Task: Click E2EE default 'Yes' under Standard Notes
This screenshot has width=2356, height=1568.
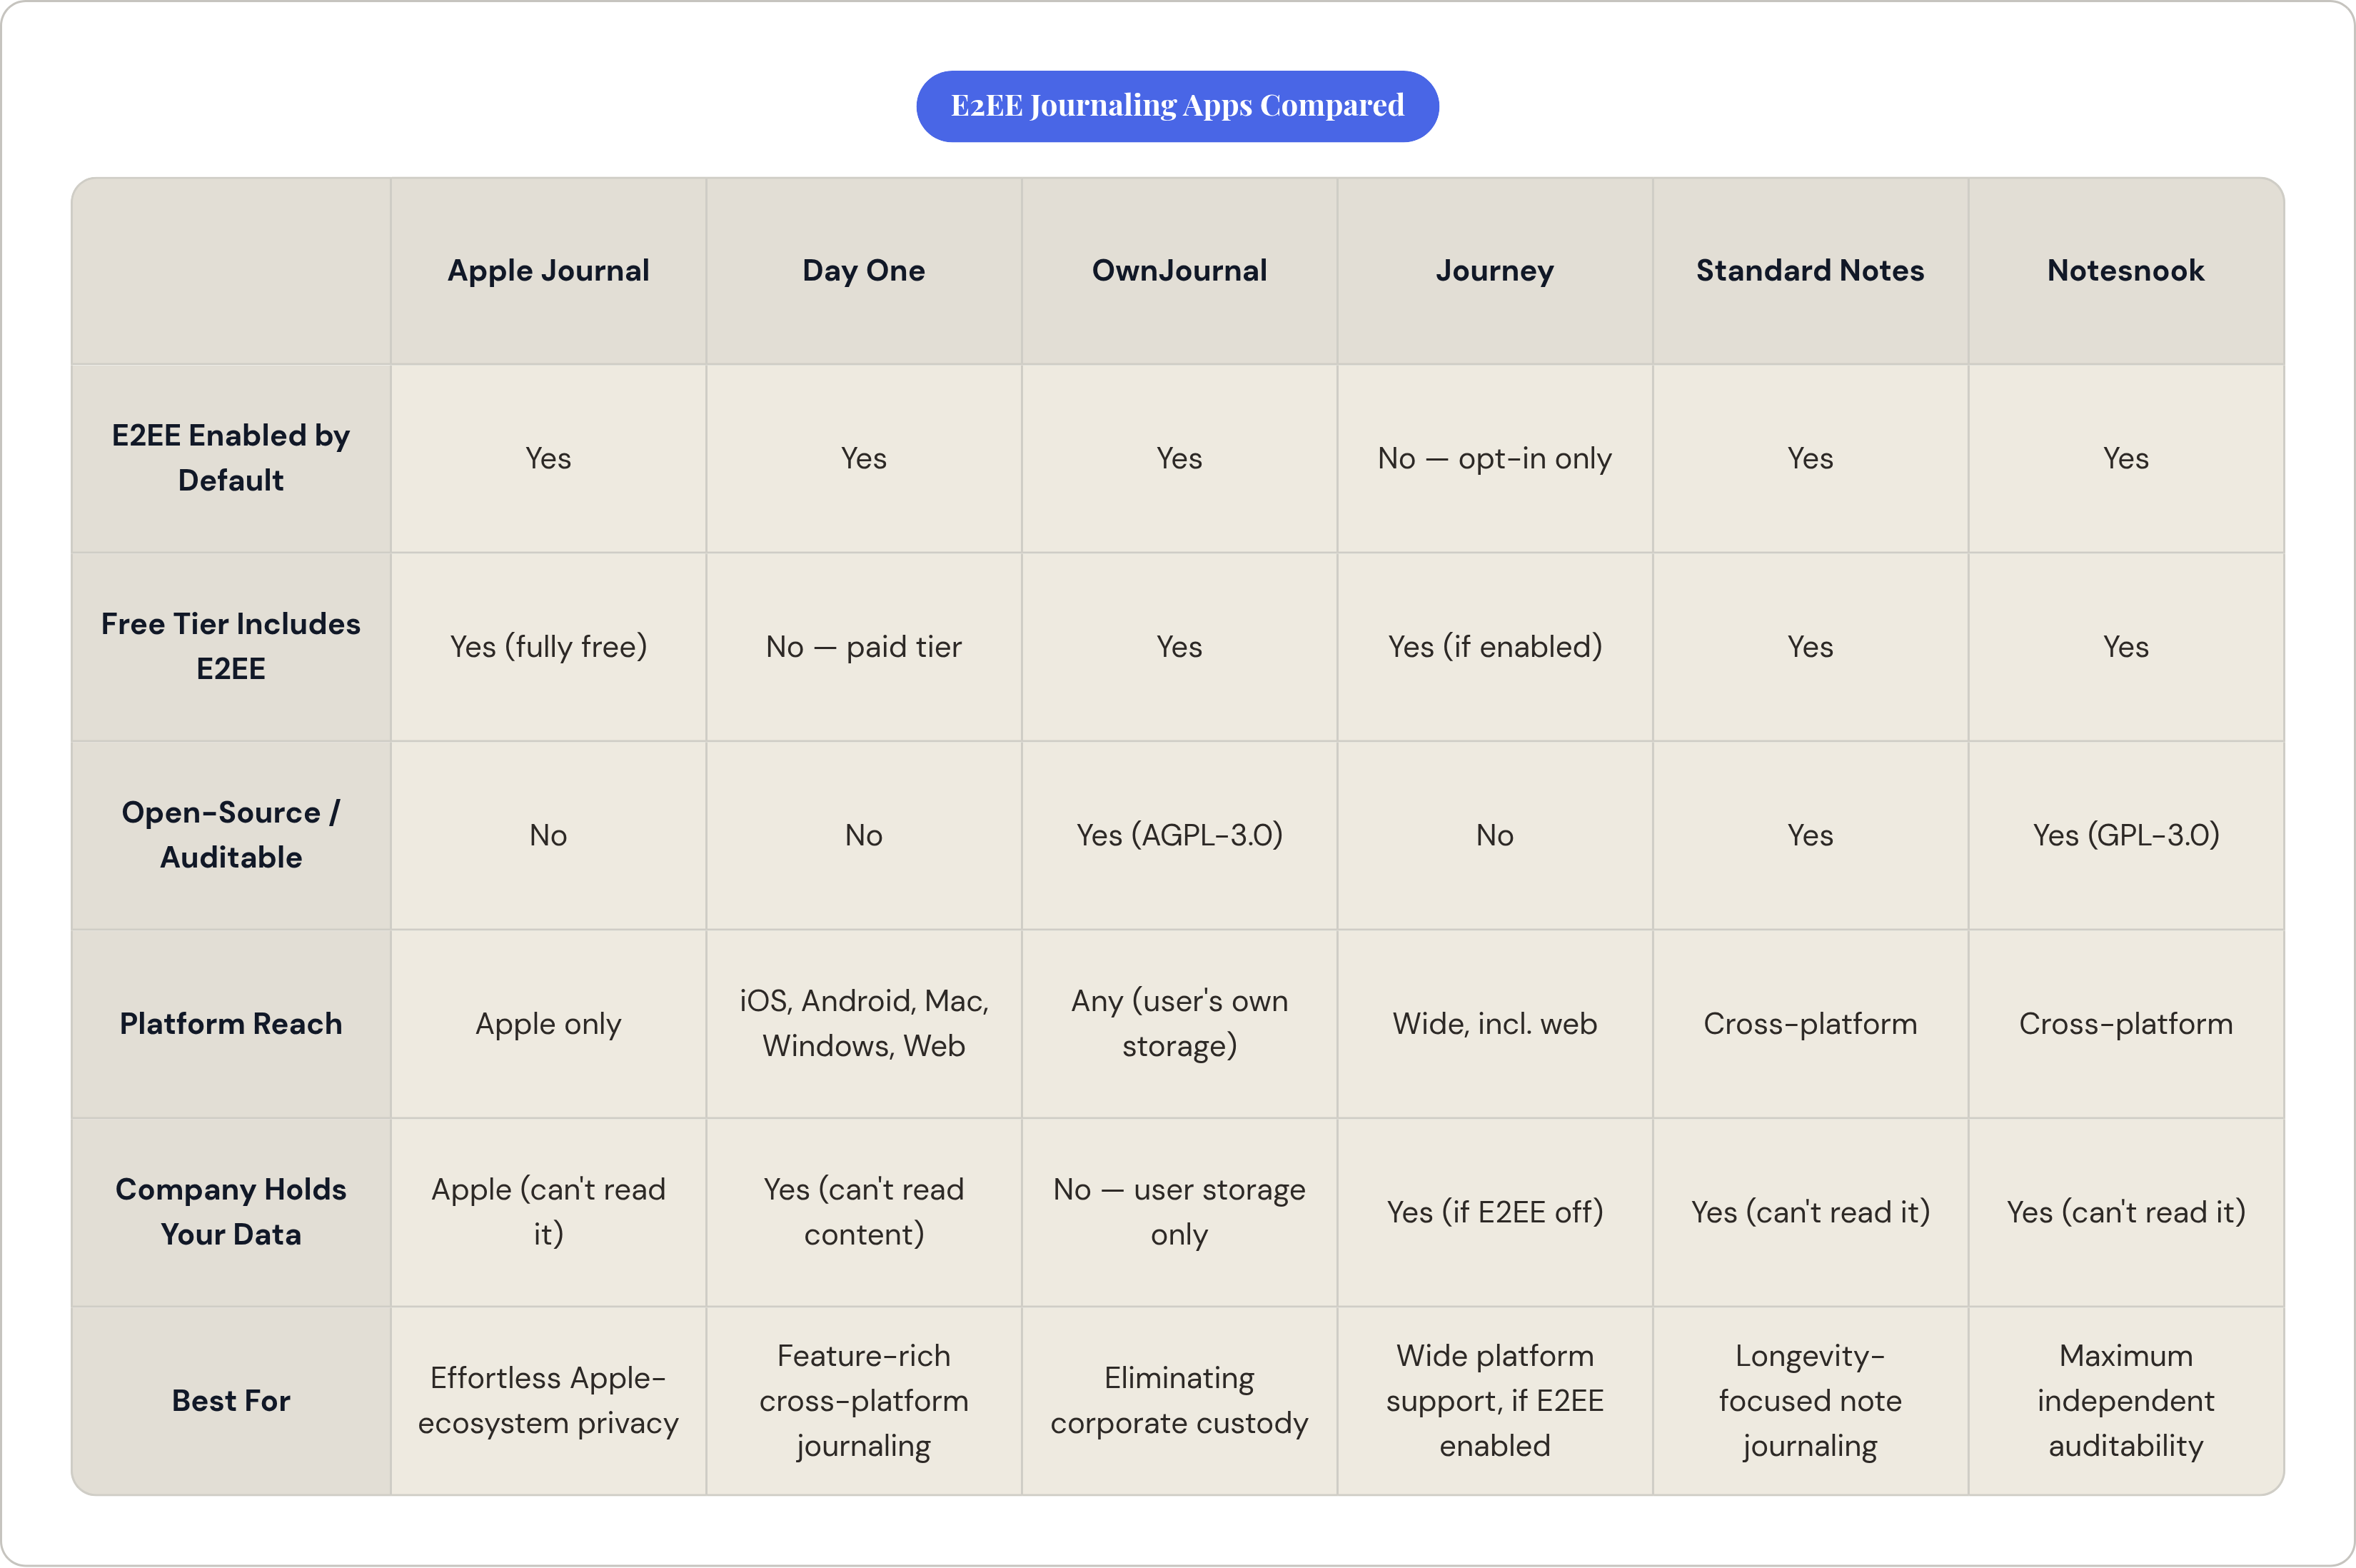Action: coord(1811,459)
